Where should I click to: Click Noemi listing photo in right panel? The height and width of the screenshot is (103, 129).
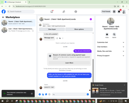pos(111,21)
